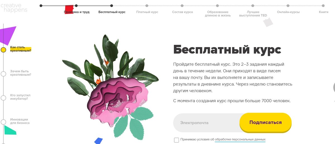Open 'Онлайн-курсы' navigation item
This screenshot has height=144, width=335.
(x=288, y=12)
